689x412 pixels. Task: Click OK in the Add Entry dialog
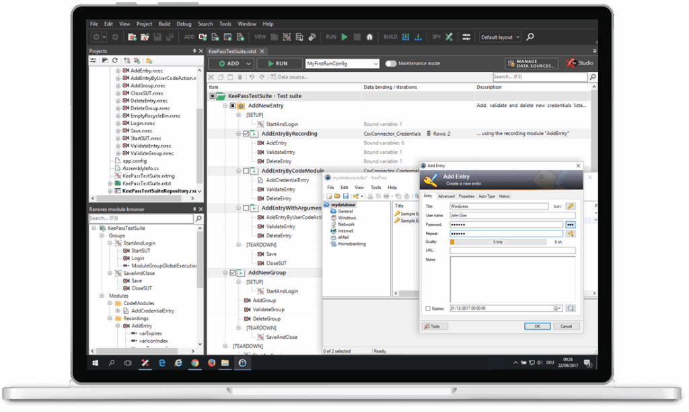pyautogui.click(x=537, y=327)
